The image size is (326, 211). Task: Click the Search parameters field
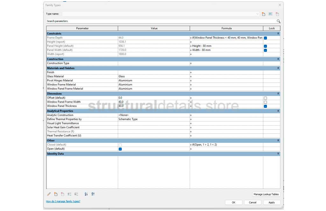(159, 21)
